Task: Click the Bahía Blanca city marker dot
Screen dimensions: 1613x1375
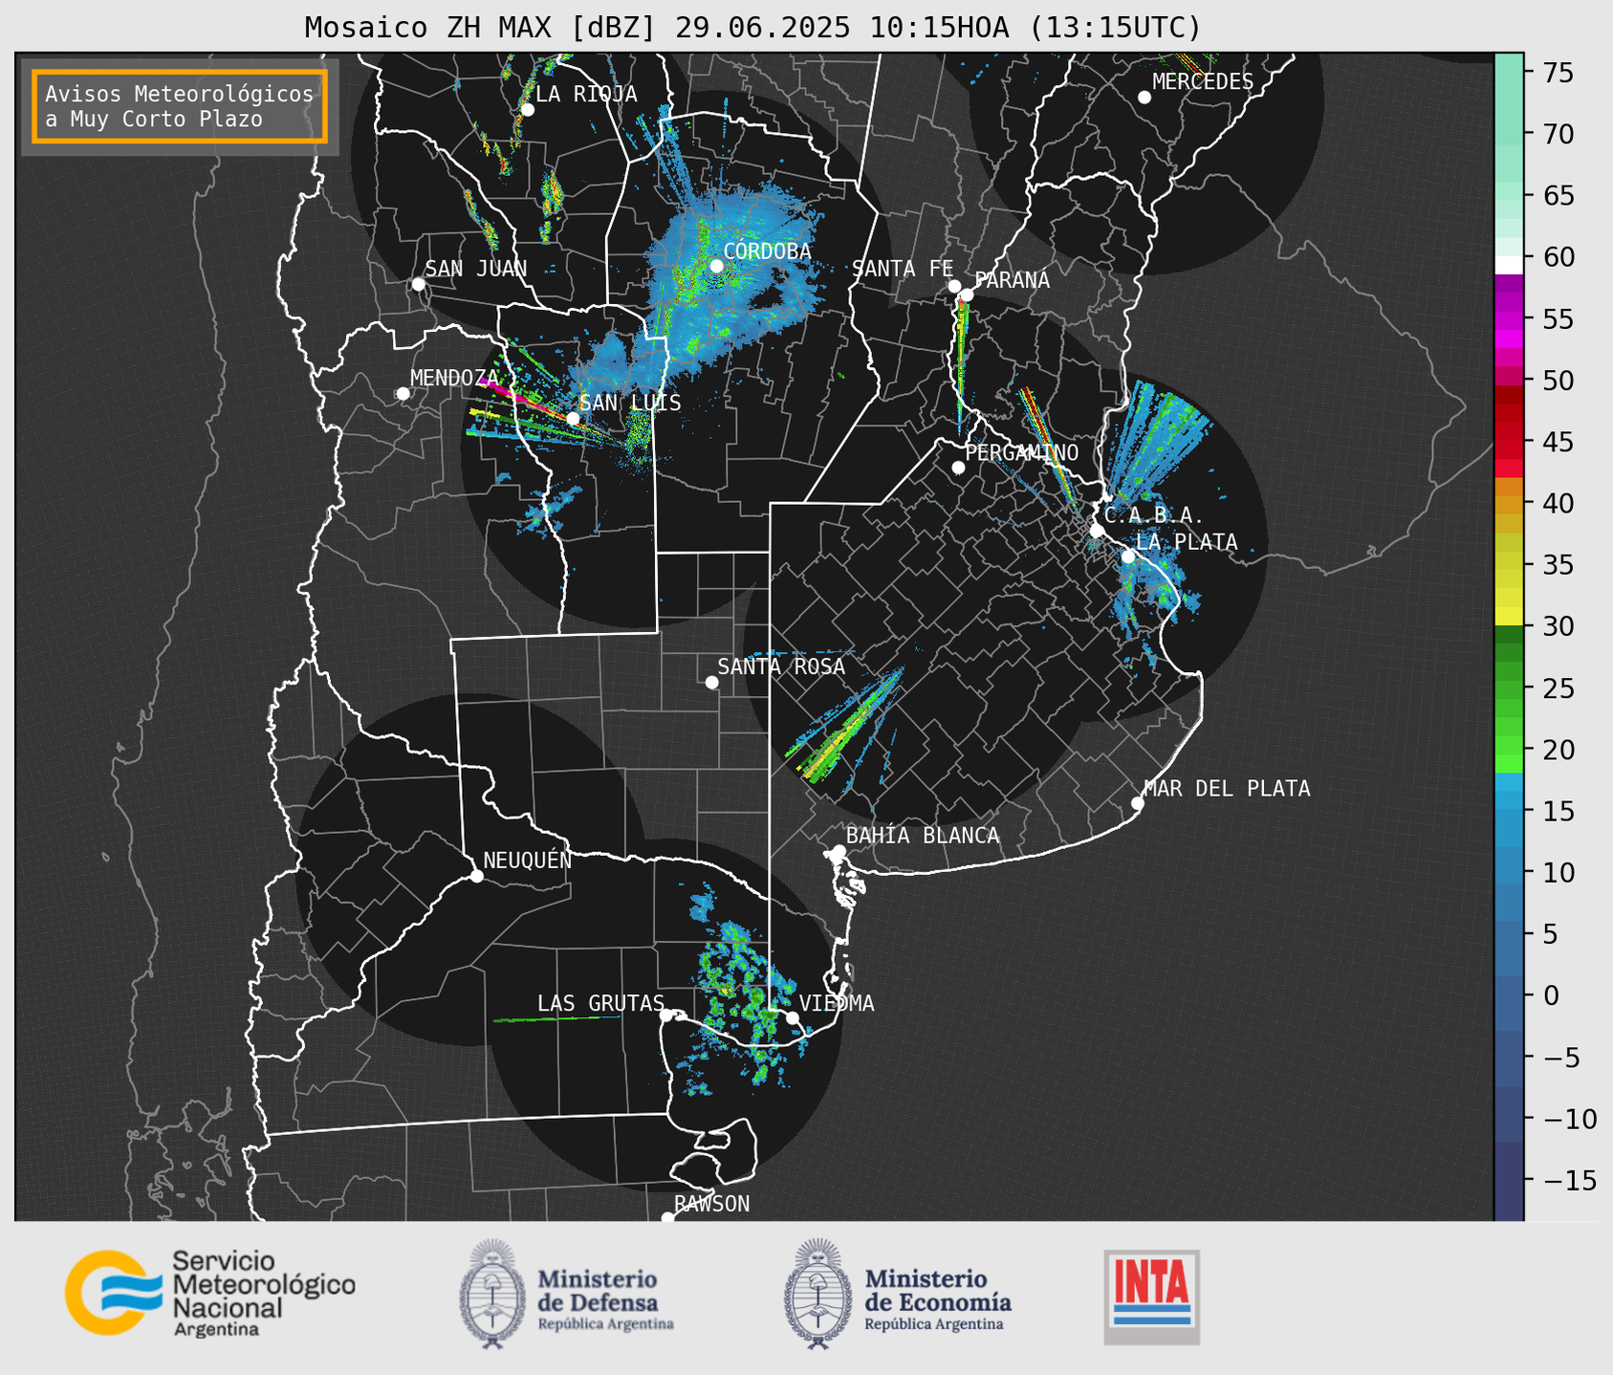Action: coord(839,851)
